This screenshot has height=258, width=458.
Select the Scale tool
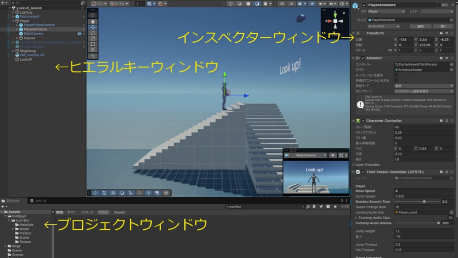[x=93, y=38]
